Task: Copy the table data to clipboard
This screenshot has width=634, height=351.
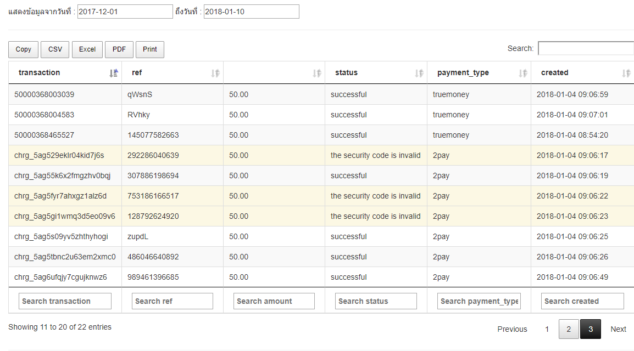Action: coord(24,49)
